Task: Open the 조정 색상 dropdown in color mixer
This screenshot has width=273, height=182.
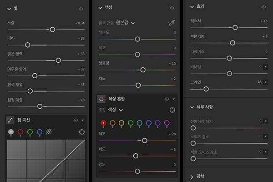Action: tap(115, 110)
